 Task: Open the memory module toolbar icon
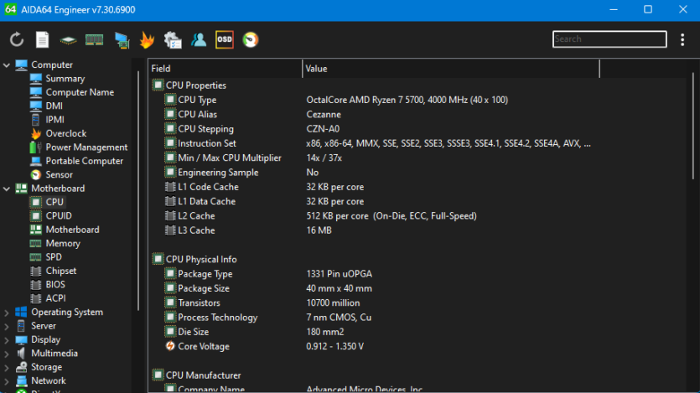coord(94,39)
